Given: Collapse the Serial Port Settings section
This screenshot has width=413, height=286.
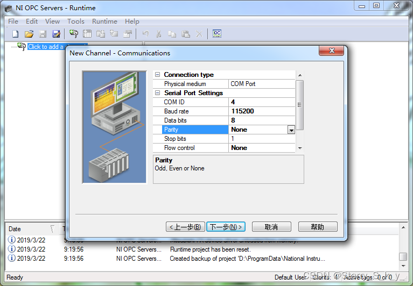Looking at the screenshot, I should [x=158, y=93].
